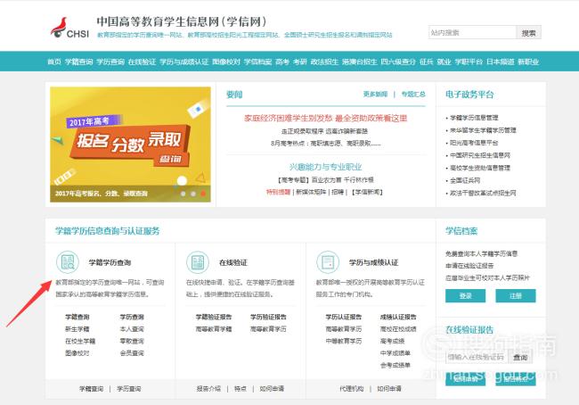This screenshot has width=579, height=405.
Task: Open the 2017年高考 报名分数录取 banner
Action: pos(130,145)
